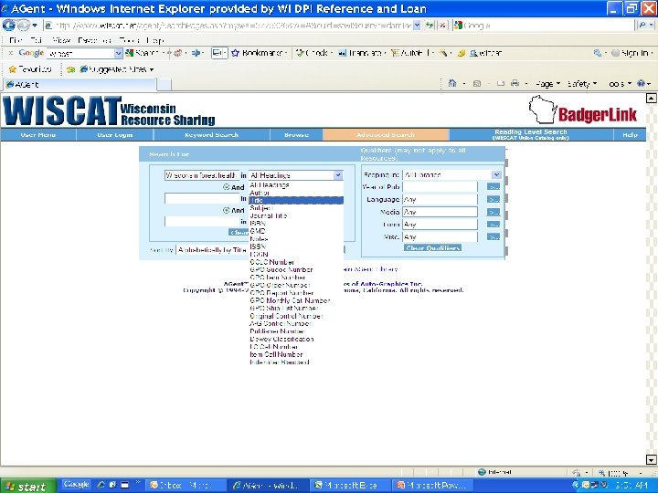Click the Clear Qualifiers button
The image size is (658, 493).
click(x=432, y=248)
